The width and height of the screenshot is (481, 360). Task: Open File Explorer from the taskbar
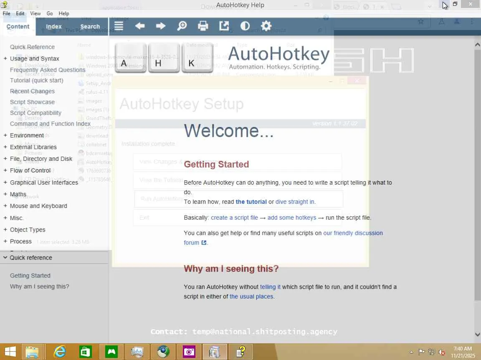32,352
